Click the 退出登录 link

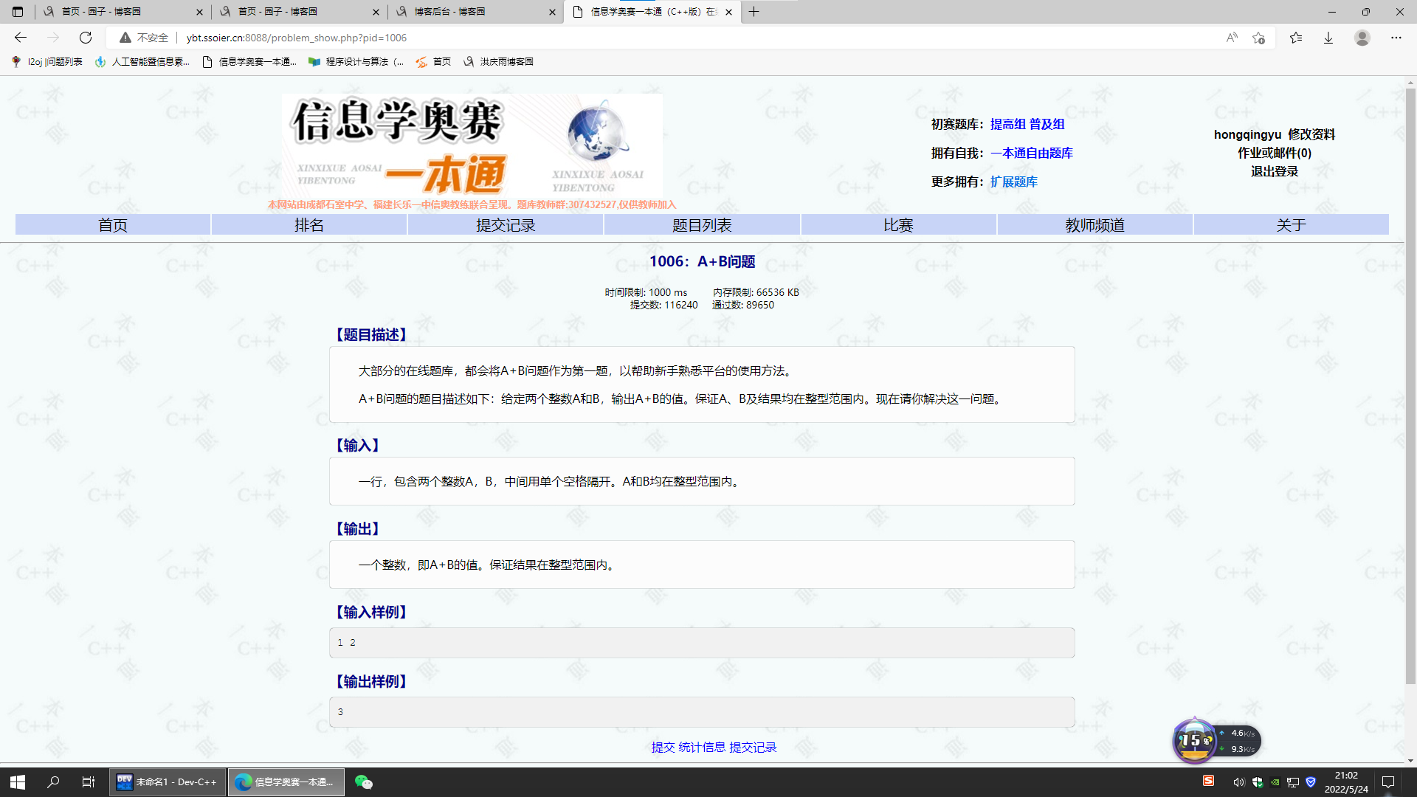[x=1275, y=172]
